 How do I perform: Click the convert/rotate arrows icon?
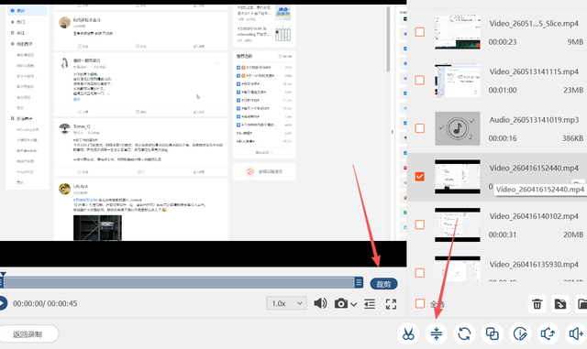(464, 333)
